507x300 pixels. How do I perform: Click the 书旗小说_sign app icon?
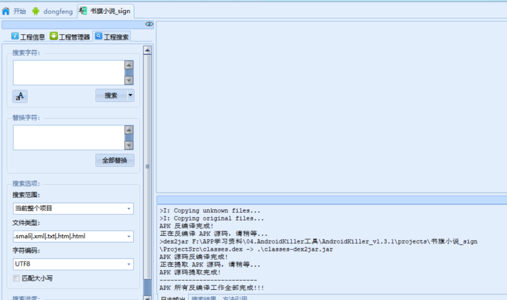(x=83, y=11)
